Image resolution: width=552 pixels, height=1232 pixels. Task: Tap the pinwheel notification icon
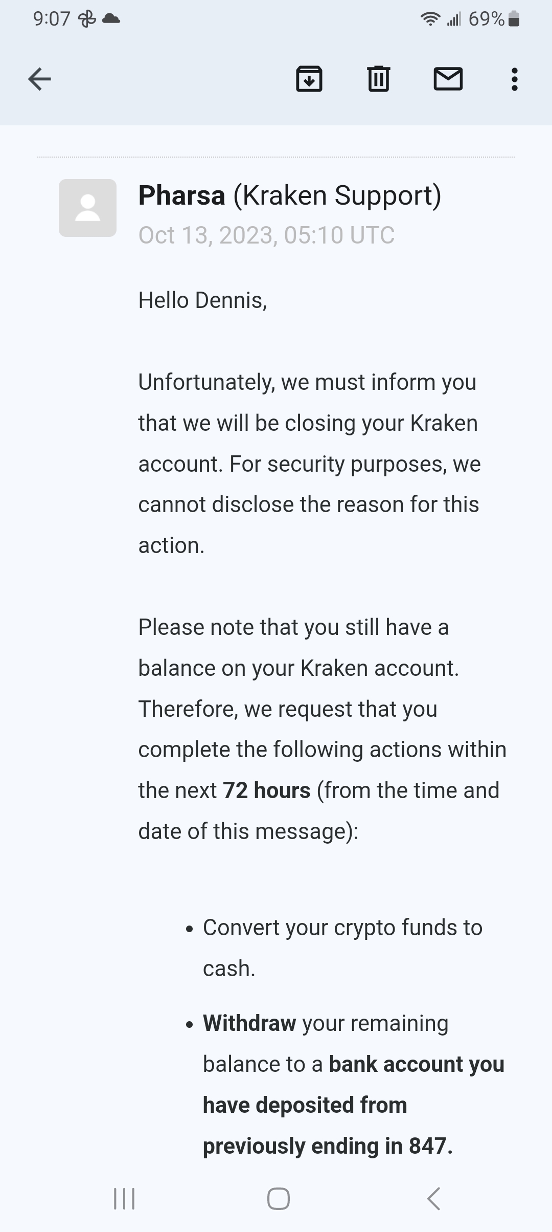pyautogui.click(x=87, y=19)
